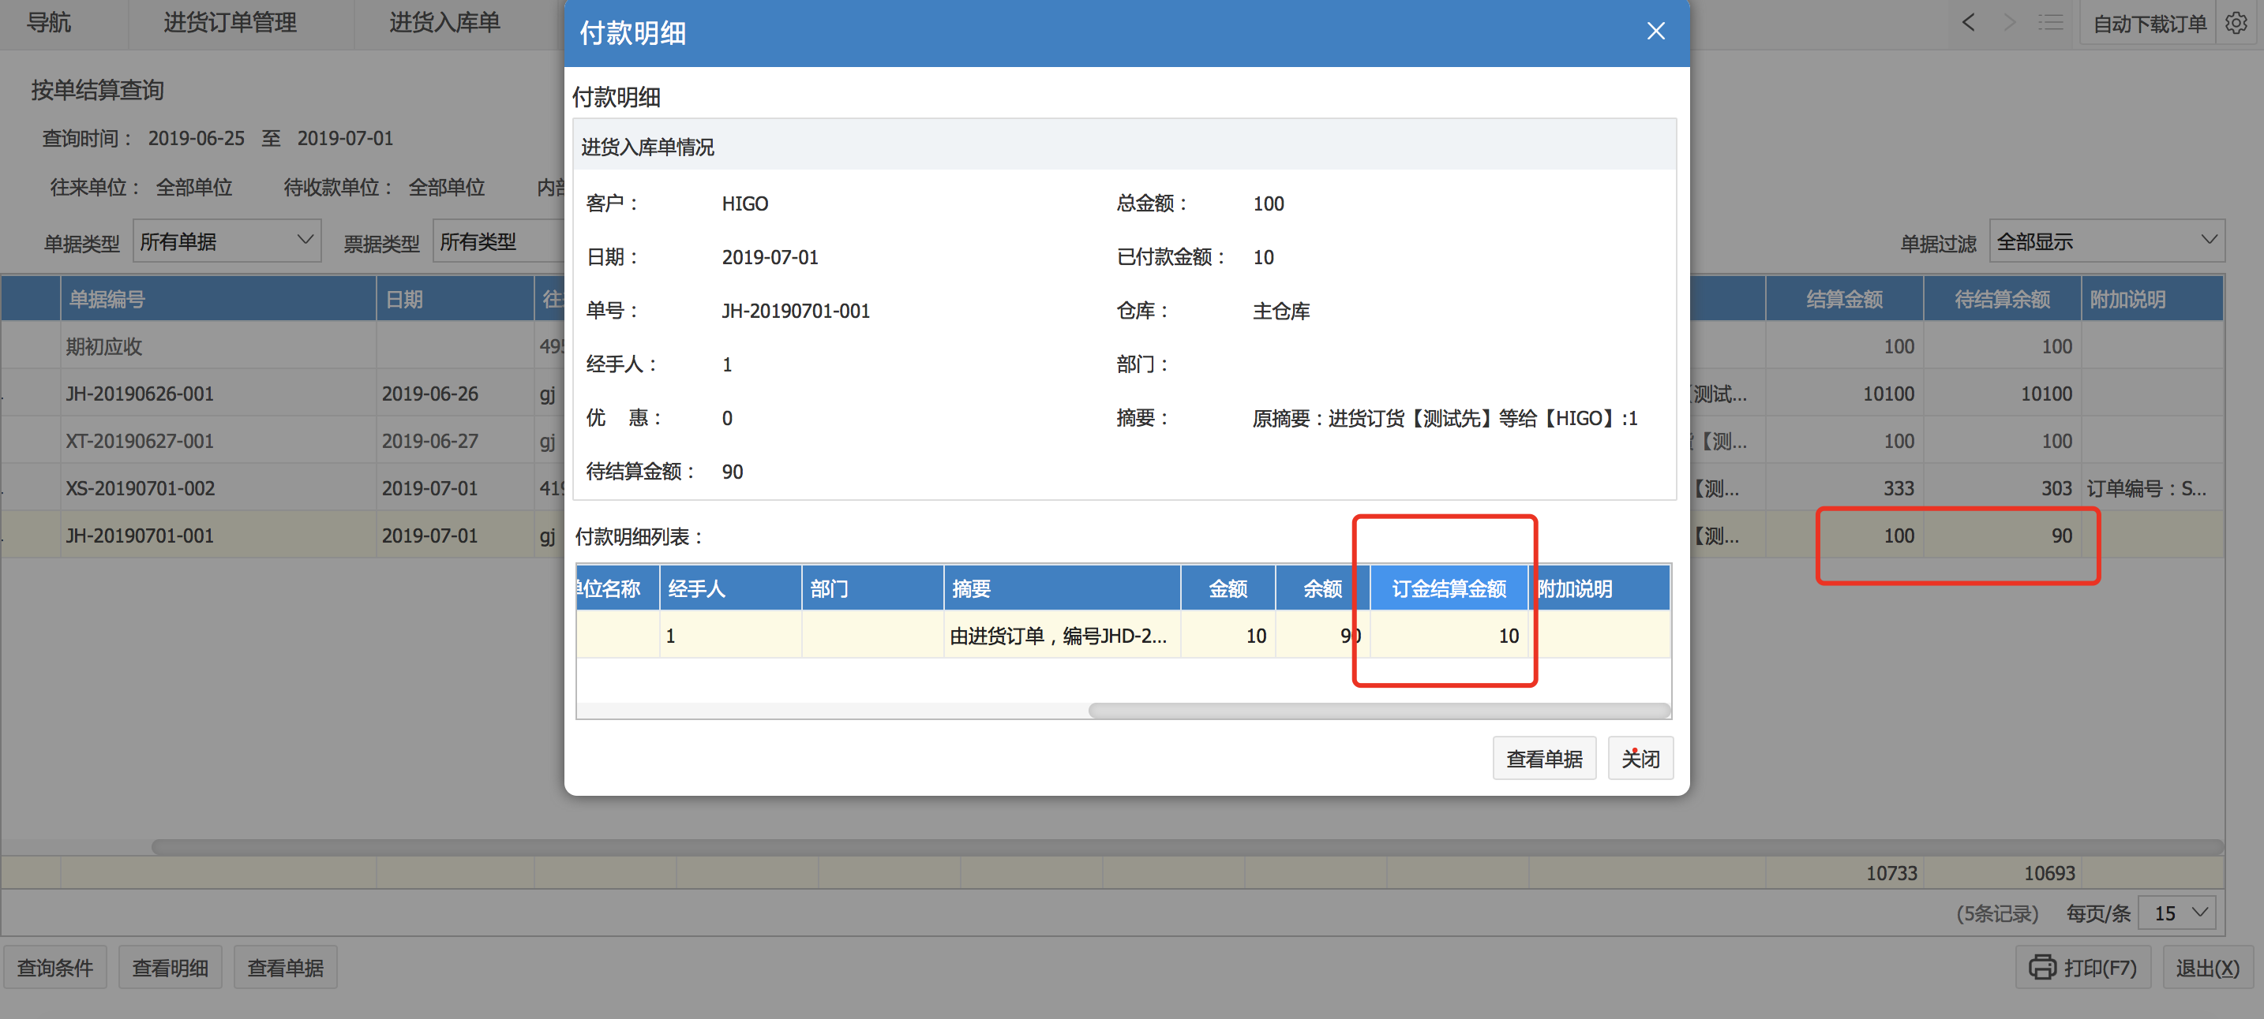Switch to the 进货入库单 tab
This screenshot has height=1019, width=2264.
tap(444, 23)
